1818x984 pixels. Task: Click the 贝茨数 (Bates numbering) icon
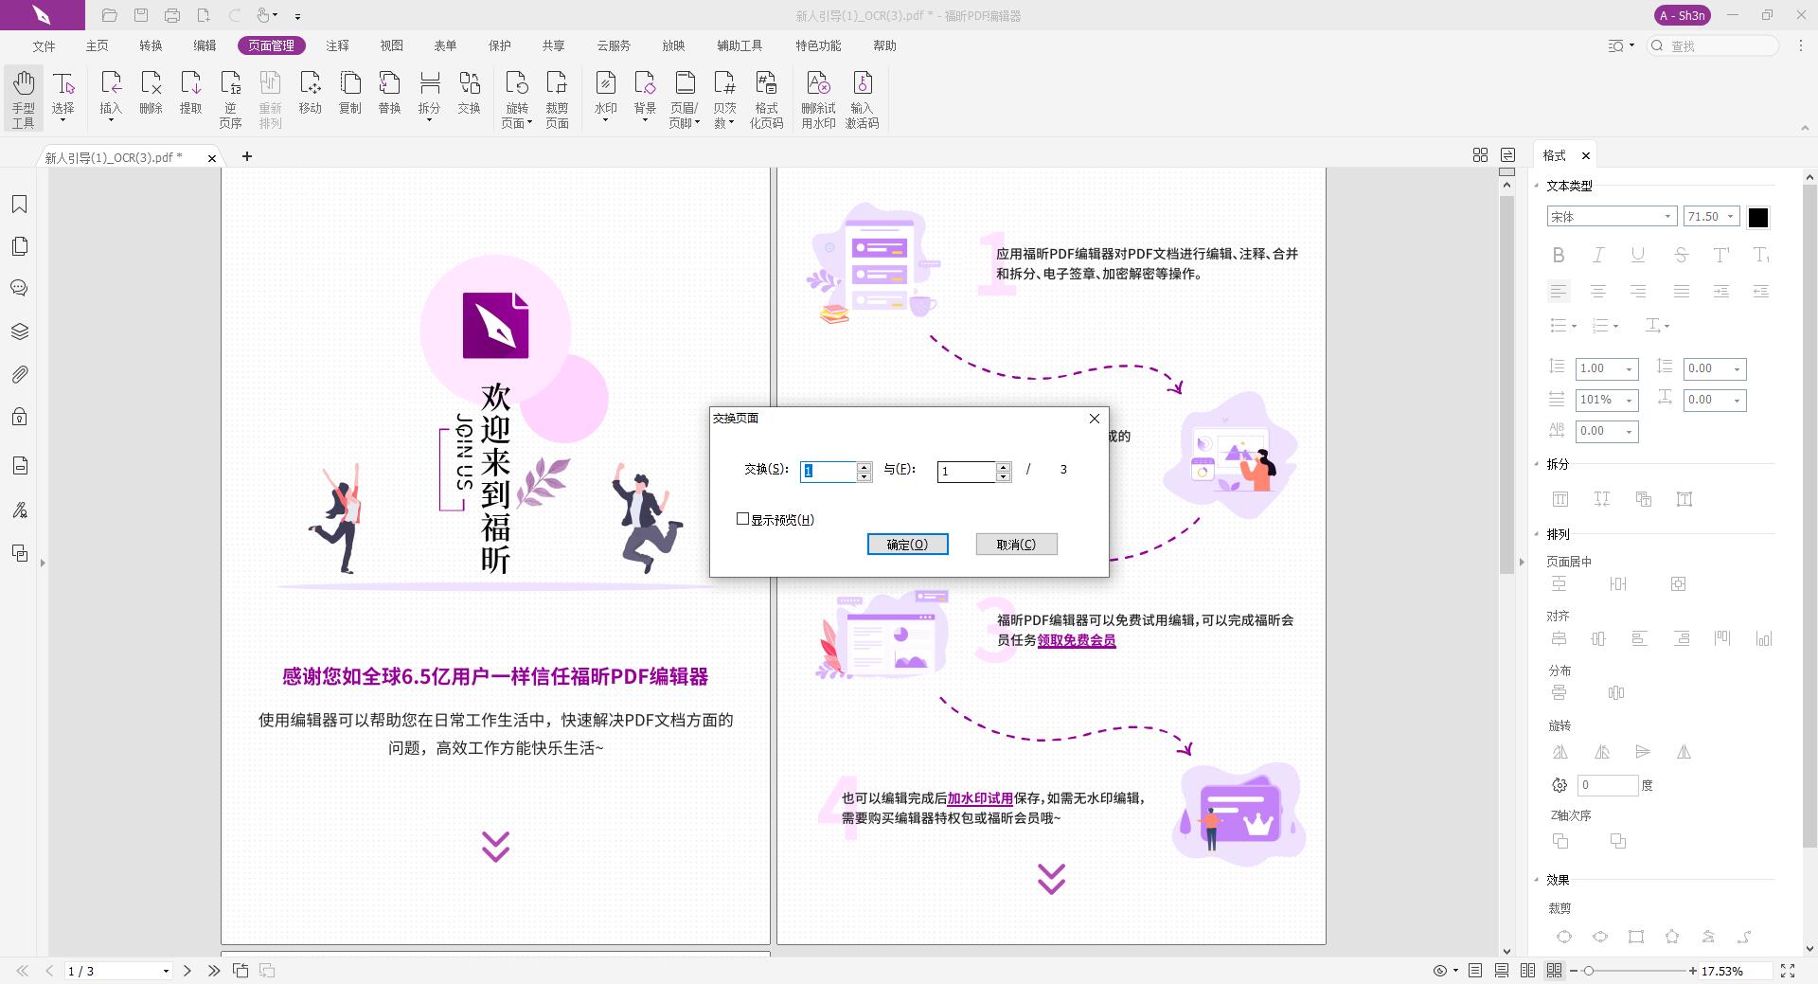click(x=725, y=91)
